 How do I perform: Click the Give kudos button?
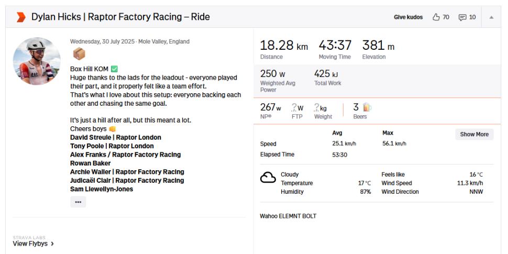pyautogui.click(x=408, y=17)
